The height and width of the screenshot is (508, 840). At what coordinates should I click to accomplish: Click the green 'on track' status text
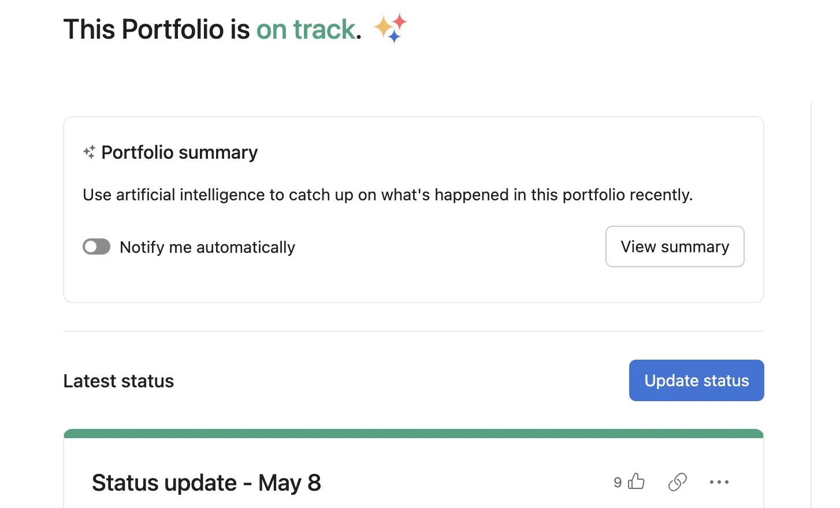tap(306, 29)
